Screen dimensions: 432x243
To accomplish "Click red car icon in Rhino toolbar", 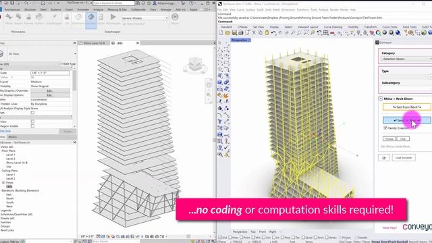I will pyautogui.click(x=333, y=33).
